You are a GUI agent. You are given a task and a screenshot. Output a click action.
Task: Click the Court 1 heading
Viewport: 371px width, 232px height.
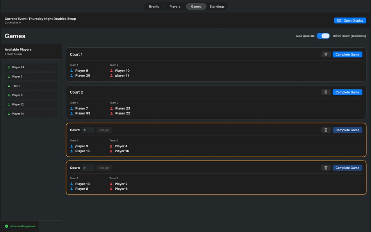click(76, 54)
